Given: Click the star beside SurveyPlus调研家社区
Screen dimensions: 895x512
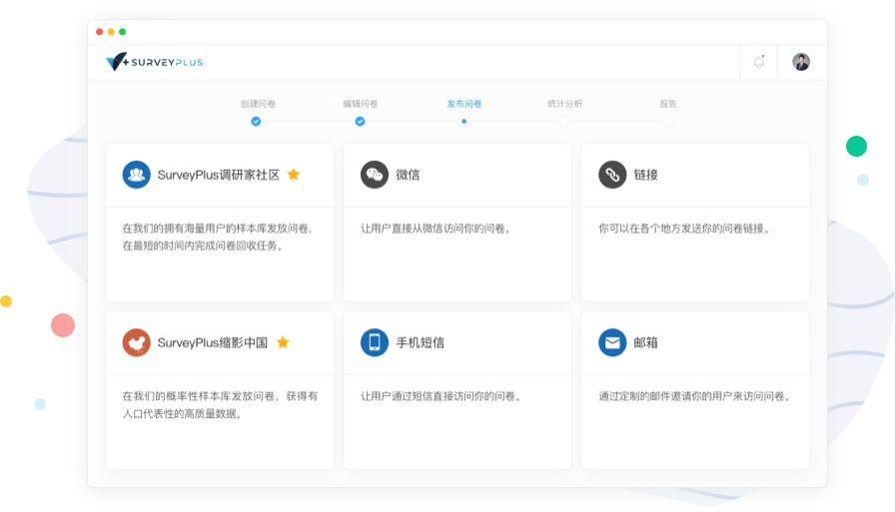Looking at the screenshot, I should [294, 174].
